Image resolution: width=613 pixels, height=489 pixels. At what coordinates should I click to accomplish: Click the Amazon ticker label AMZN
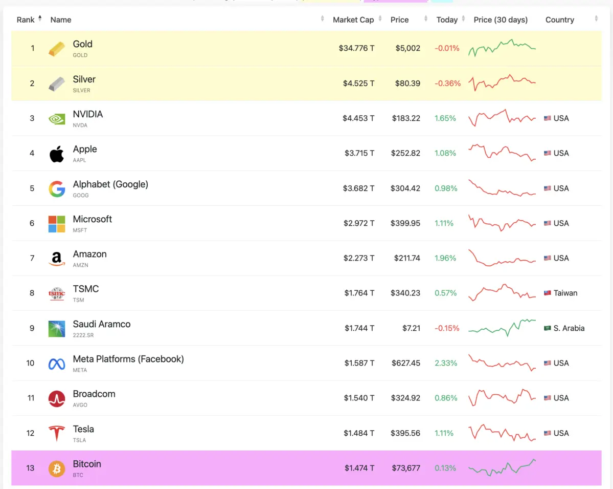tap(80, 265)
